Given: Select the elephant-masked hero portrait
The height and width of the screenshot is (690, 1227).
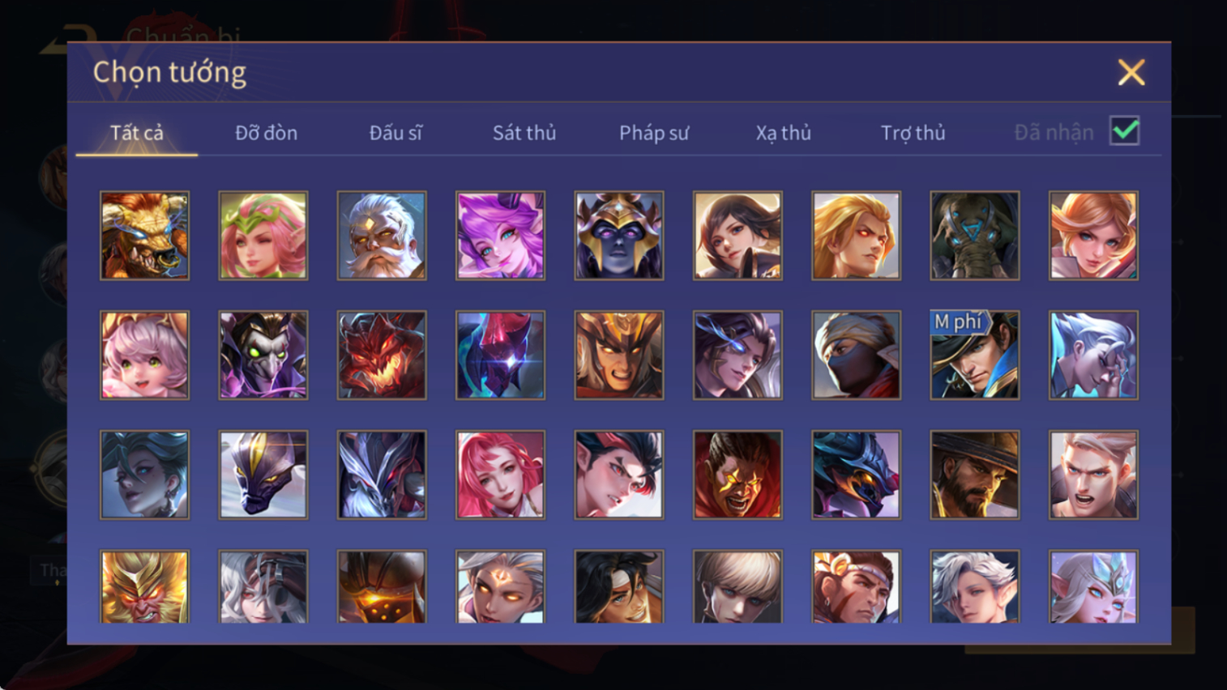Looking at the screenshot, I should pyautogui.click(x=975, y=236).
